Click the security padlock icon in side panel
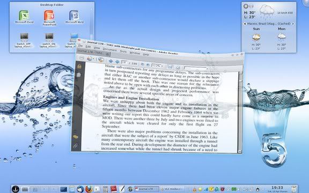This screenshot has width=309, height=193. point(79,66)
